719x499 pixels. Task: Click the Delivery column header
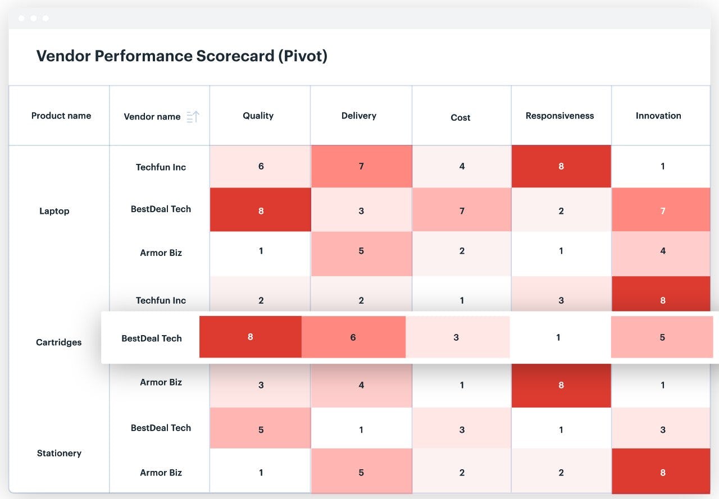tap(359, 116)
